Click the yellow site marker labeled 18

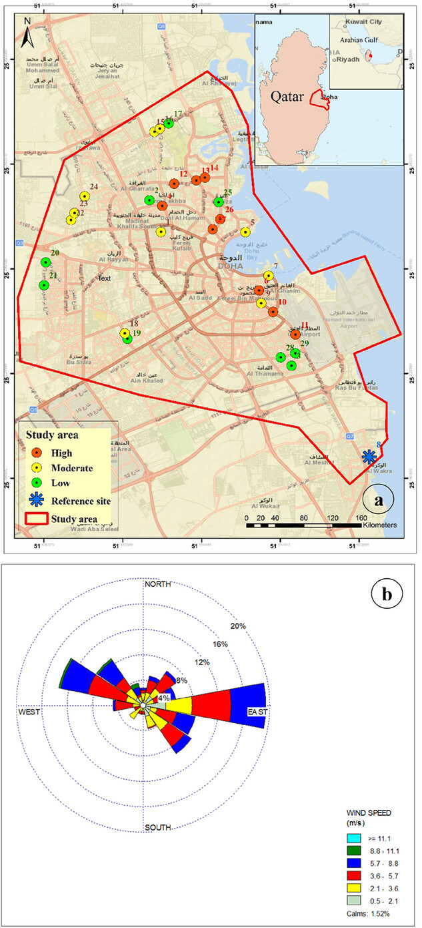[124, 332]
